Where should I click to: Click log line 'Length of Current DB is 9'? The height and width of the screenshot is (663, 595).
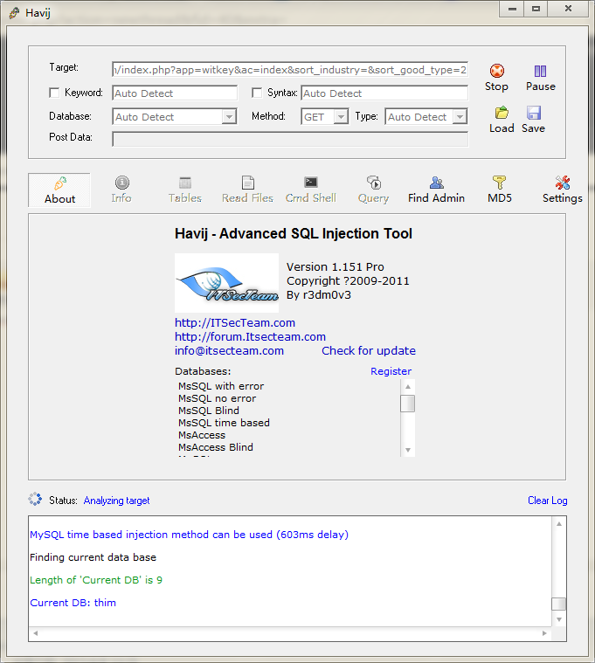pos(96,580)
